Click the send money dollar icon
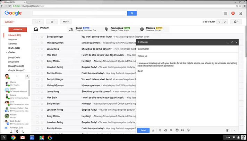The width and height of the screenshot is (247, 141). (171, 130)
